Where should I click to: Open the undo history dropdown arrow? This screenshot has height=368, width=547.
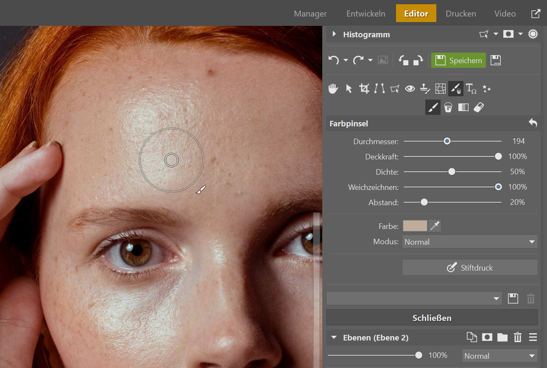click(x=346, y=61)
